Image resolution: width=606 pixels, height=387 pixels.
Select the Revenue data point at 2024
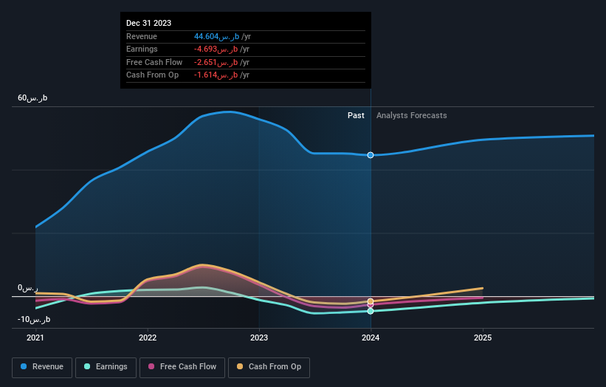coord(371,155)
